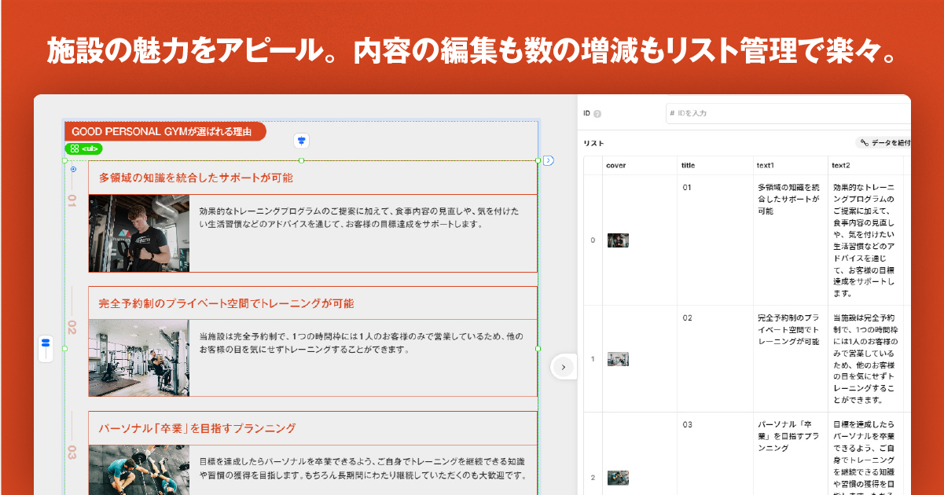Click canvas heading 完全予約制のプライベート空間でトレーニングが可能
The width and height of the screenshot is (944, 495).
point(226,303)
